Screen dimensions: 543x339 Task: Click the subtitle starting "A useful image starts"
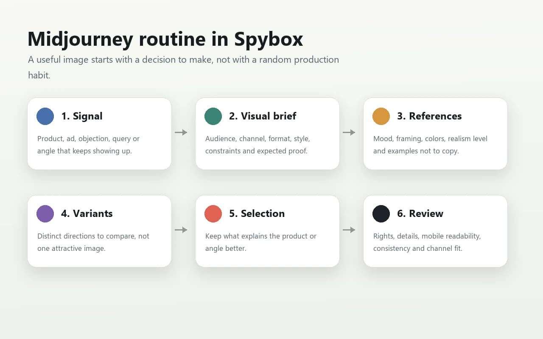coord(183,67)
